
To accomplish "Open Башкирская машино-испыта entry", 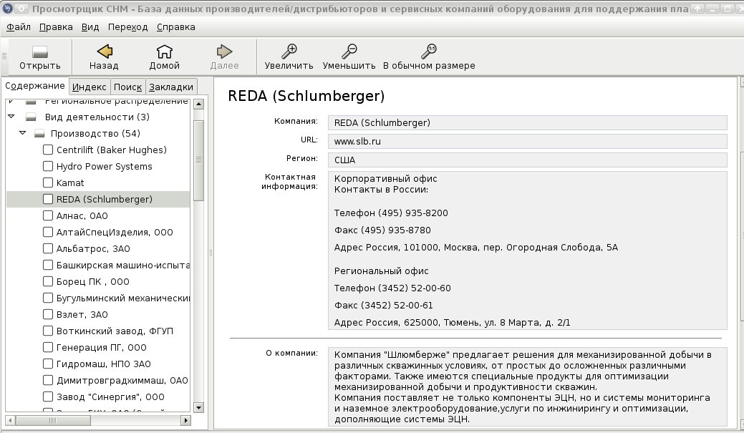I will click(x=123, y=265).
